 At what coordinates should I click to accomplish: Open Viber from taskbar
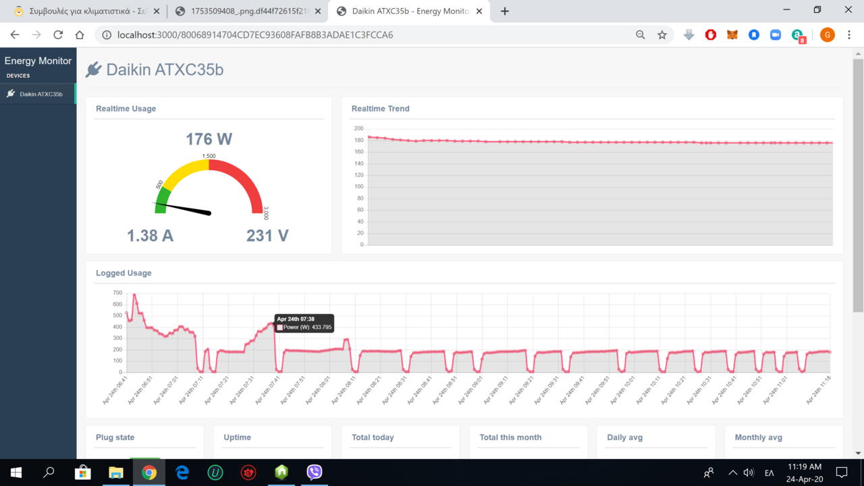click(x=315, y=473)
